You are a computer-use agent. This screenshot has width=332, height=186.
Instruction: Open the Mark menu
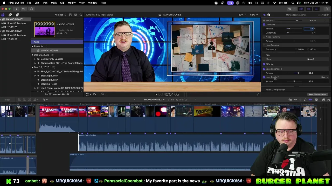54,3
